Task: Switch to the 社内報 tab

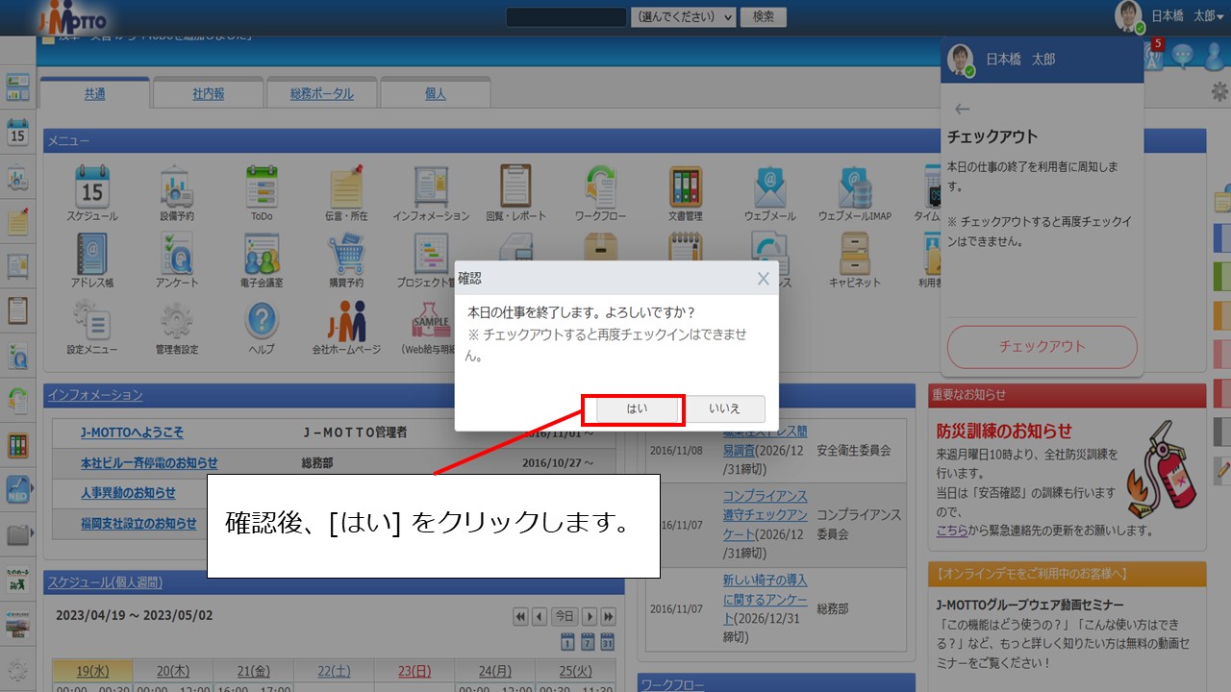Action: (x=208, y=93)
